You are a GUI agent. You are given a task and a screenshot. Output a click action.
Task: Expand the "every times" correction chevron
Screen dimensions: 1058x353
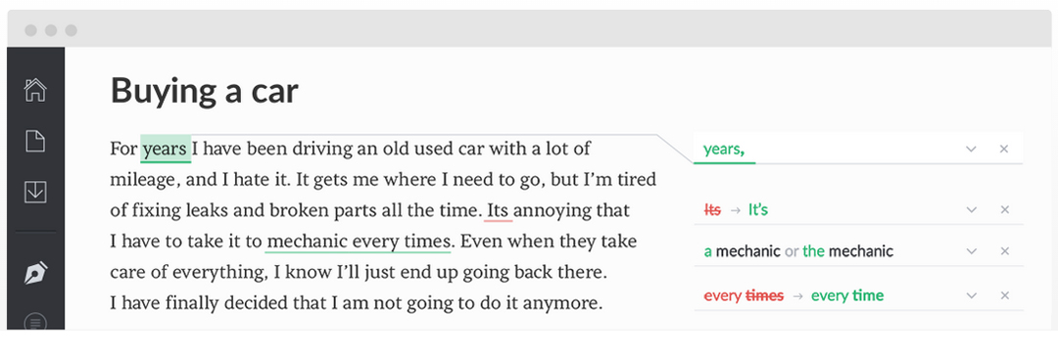coord(971,295)
